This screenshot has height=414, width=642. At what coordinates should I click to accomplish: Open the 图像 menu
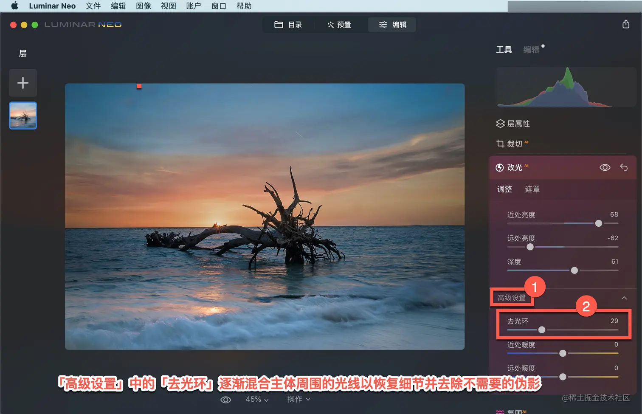click(x=144, y=6)
